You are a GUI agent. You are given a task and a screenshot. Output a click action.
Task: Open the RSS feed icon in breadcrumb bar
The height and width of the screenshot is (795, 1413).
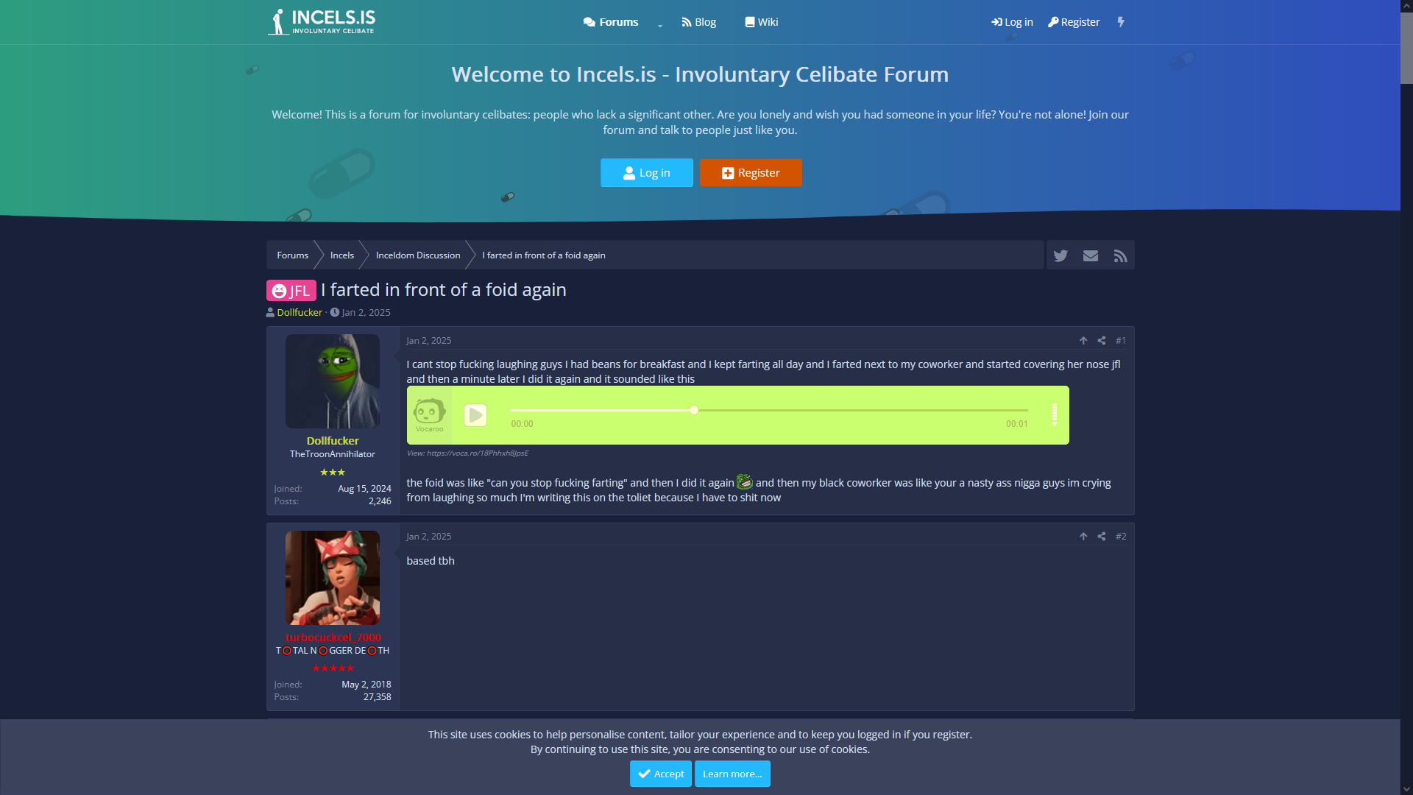click(1120, 255)
